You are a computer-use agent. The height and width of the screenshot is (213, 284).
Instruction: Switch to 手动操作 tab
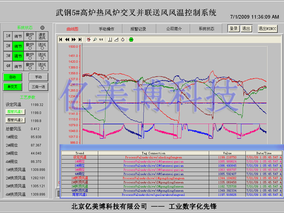tap(106, 29)
